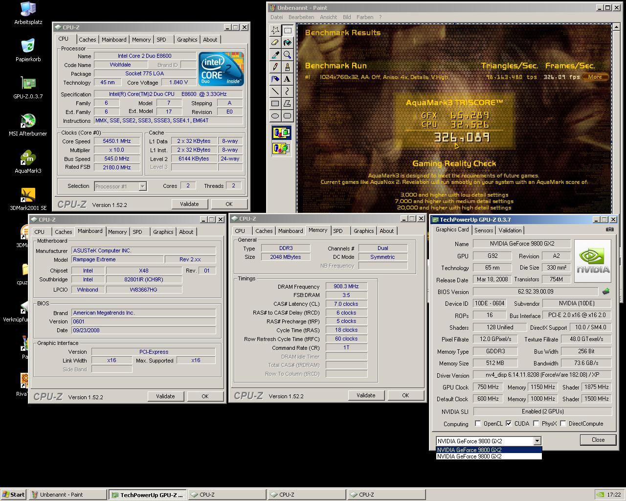Image resolution: width=626 pixels, height=501 pixels.
Task: Click Validate in the Mainboard CPU-Z window
Action: click(x=165, y=396)
